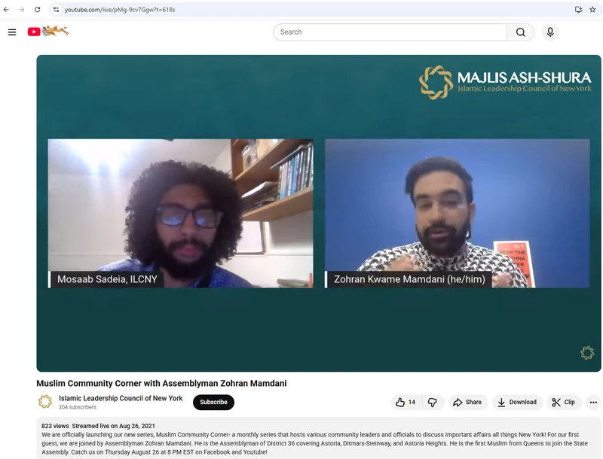
Task: Open Islamic Leadership Council of New York channel
Action: 121,398
